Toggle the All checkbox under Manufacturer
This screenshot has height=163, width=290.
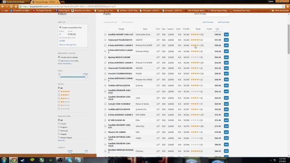click(x=59, y=120)
